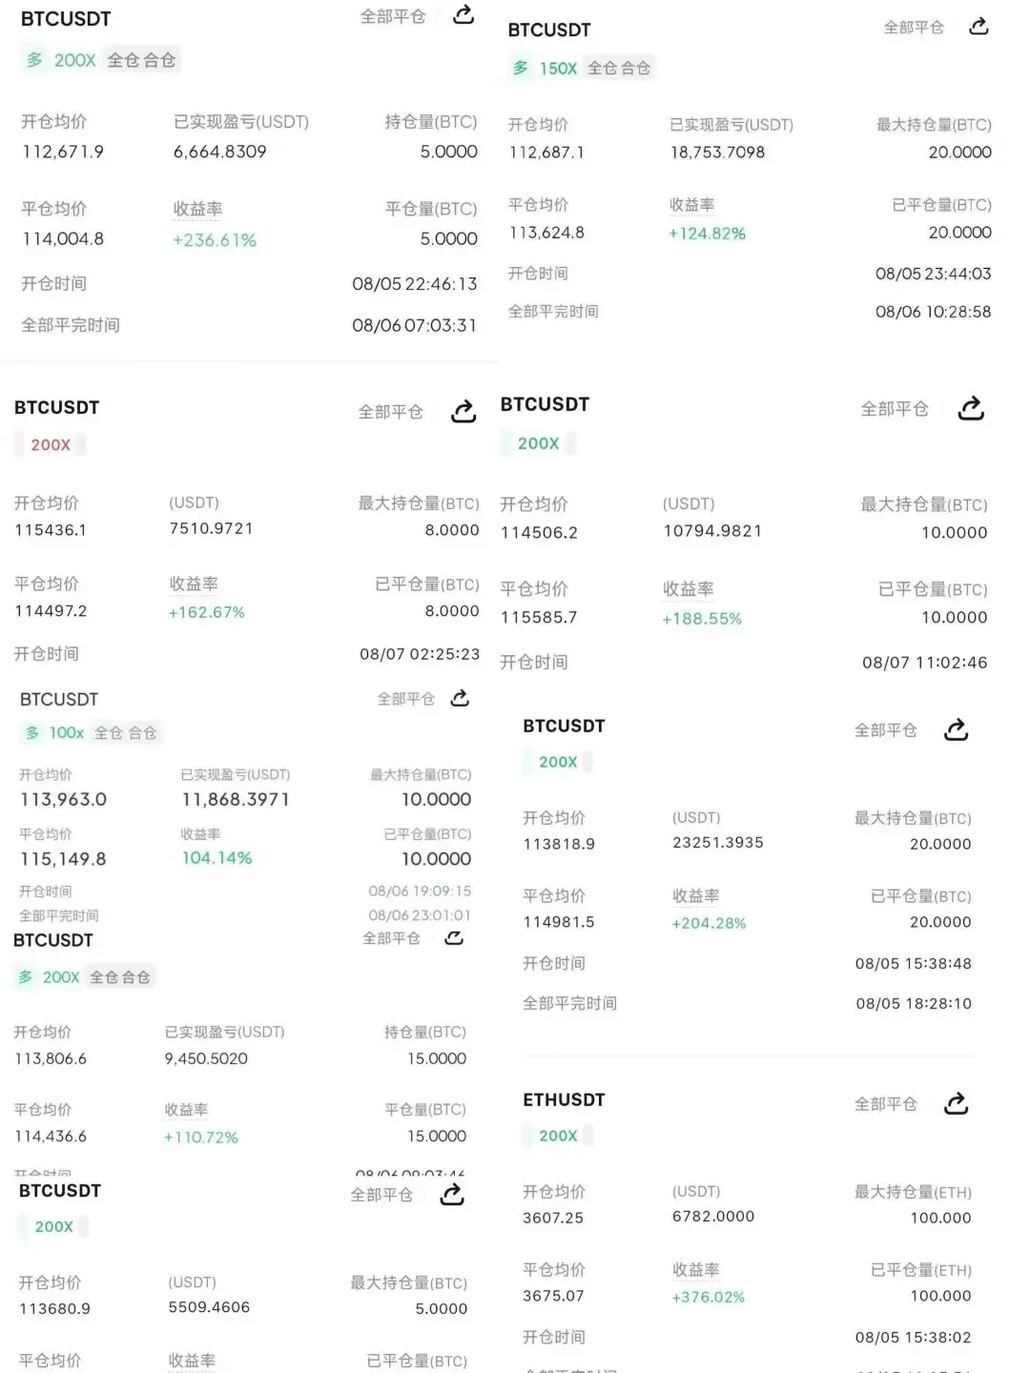Click share icon on 112,671.9 BTCUSDT card
This screenshot has width=1030, height=1373.
(x=463, y=14)
